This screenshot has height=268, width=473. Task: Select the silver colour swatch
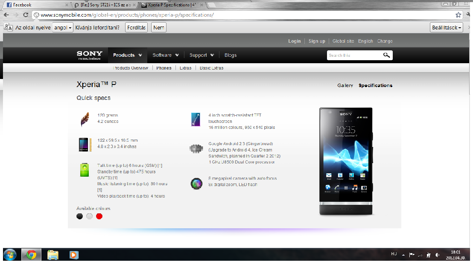click(x=89, y=216)
